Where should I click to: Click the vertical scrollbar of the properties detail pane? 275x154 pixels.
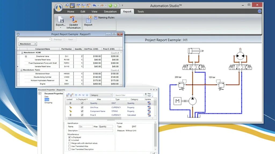155,135
